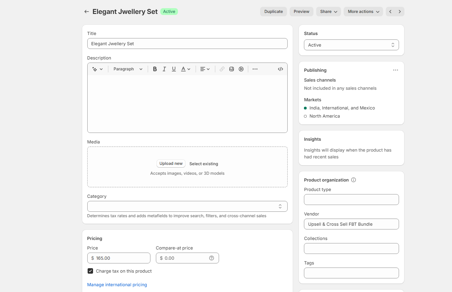Open more formatting options ellipsis
The height and width of the screenshot is (292, 452).
[x=255, y=69]
